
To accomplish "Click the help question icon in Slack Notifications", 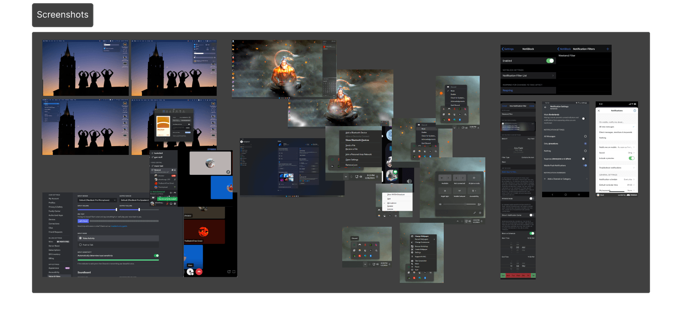I will 635,111.
